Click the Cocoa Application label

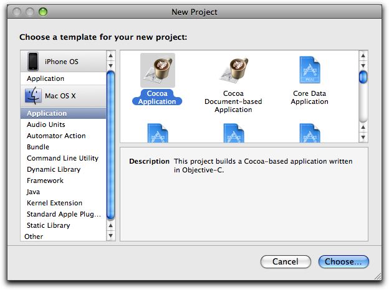pyautogui.click(x=157, y=97)
